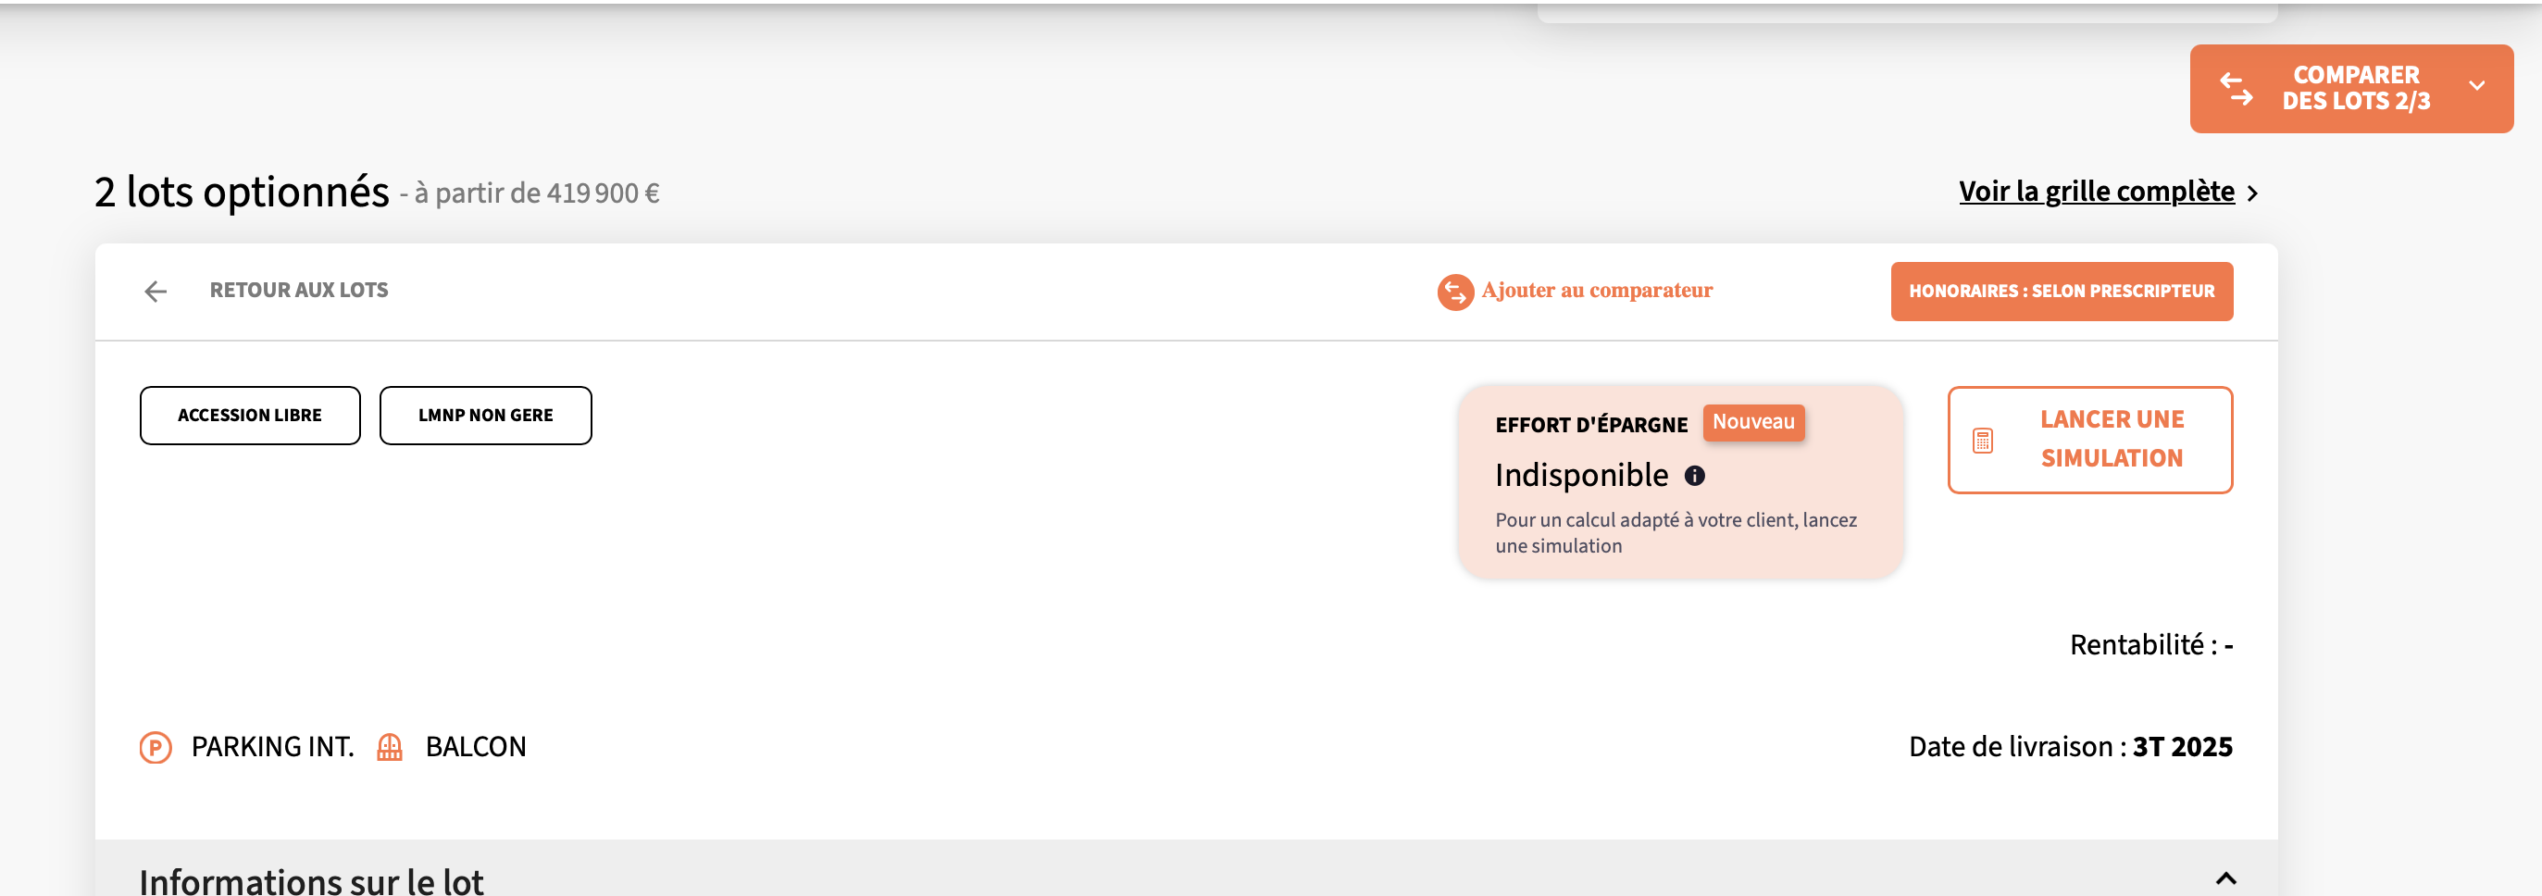Click the Informations sur le lot heading

311,880
